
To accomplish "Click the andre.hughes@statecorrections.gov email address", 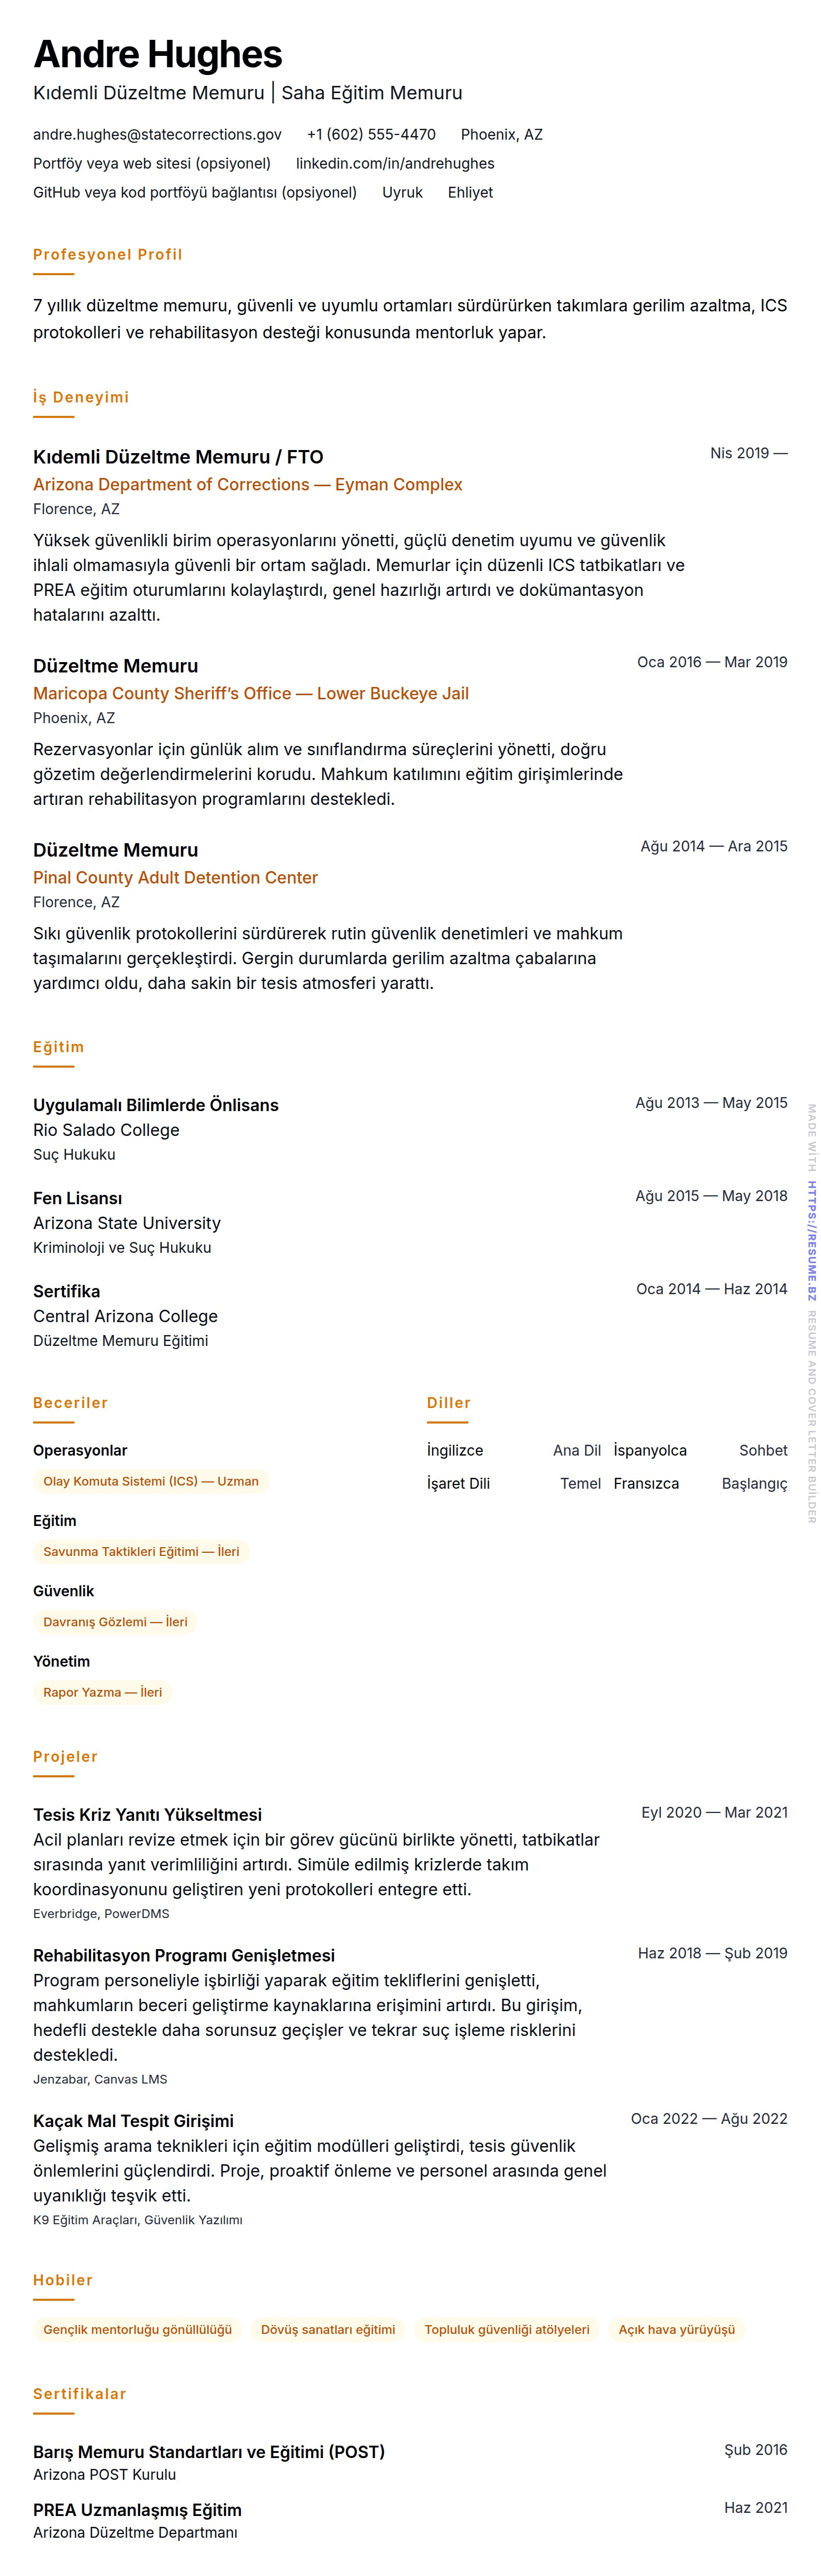I will [x=157, y=134].
